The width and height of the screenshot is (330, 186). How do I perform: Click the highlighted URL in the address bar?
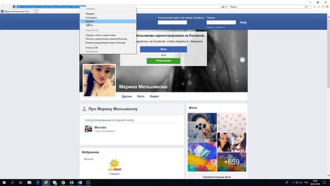[51, 7]
